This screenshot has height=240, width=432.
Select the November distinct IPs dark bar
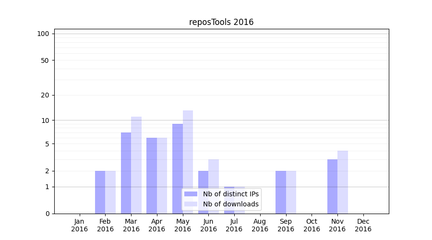[332, 186]
